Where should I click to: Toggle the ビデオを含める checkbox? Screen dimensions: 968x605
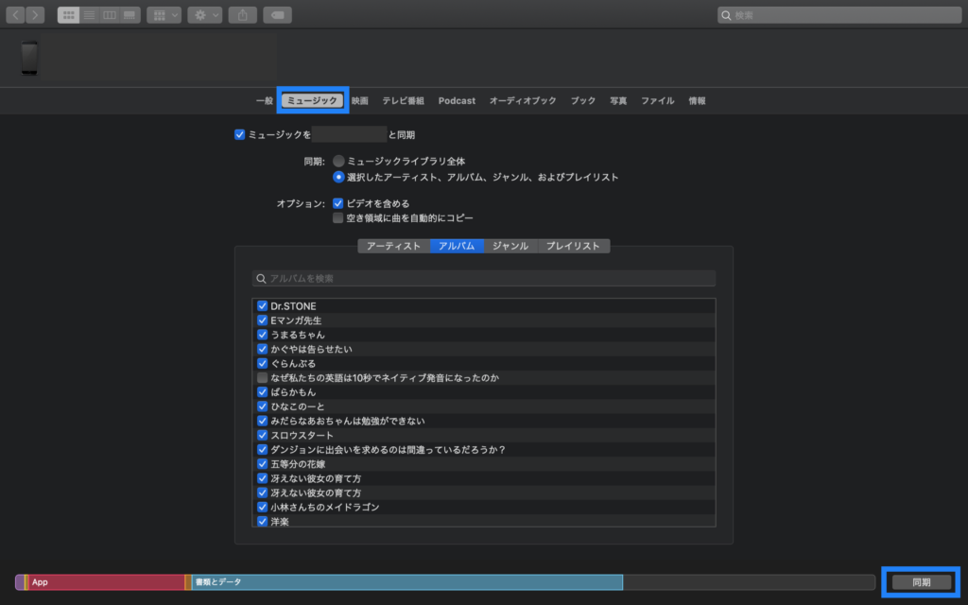(337, 203)
